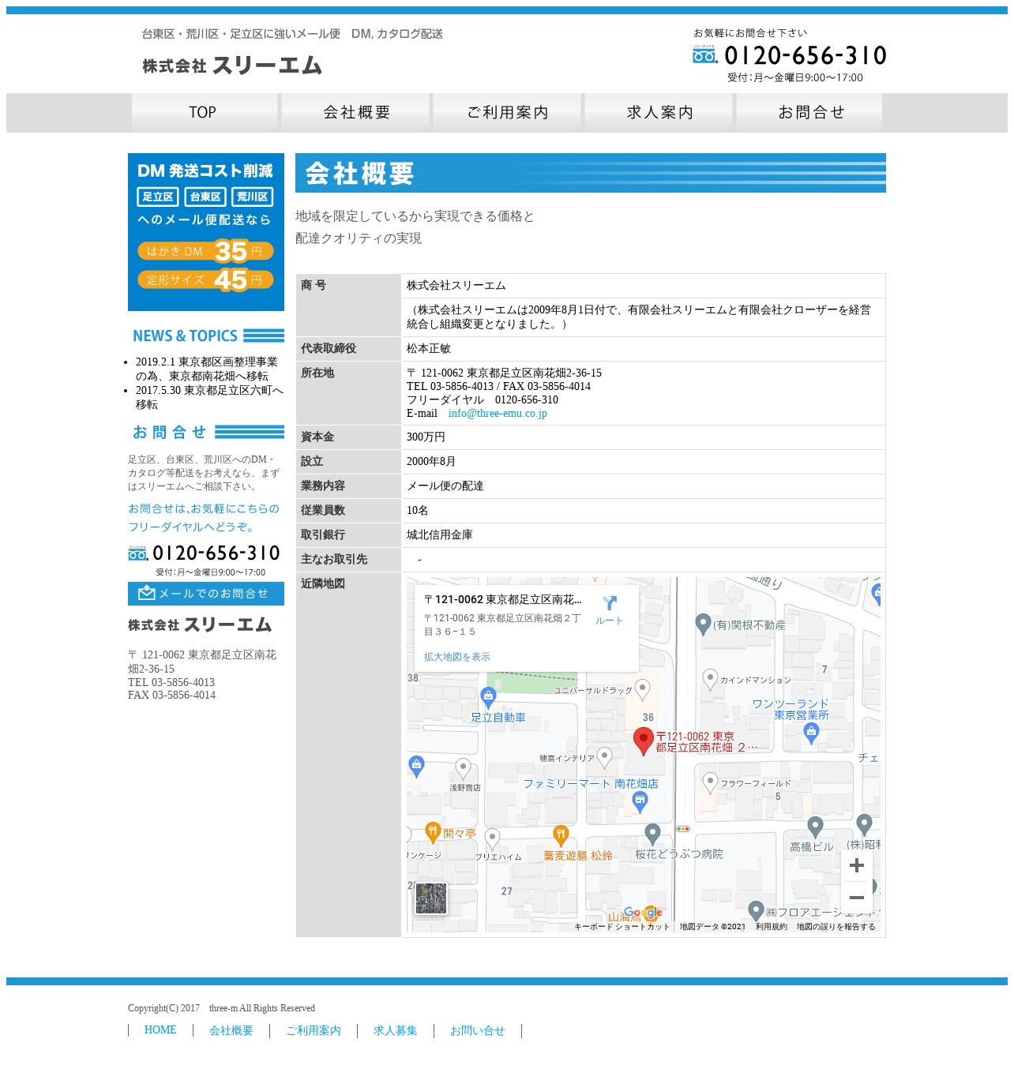1014x1065 pixels.
Task: Click the (有)関根不動産 marker
Action: point(704,624)
